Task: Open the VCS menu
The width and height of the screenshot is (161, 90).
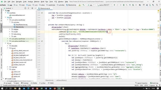Action: click(55, 2)
